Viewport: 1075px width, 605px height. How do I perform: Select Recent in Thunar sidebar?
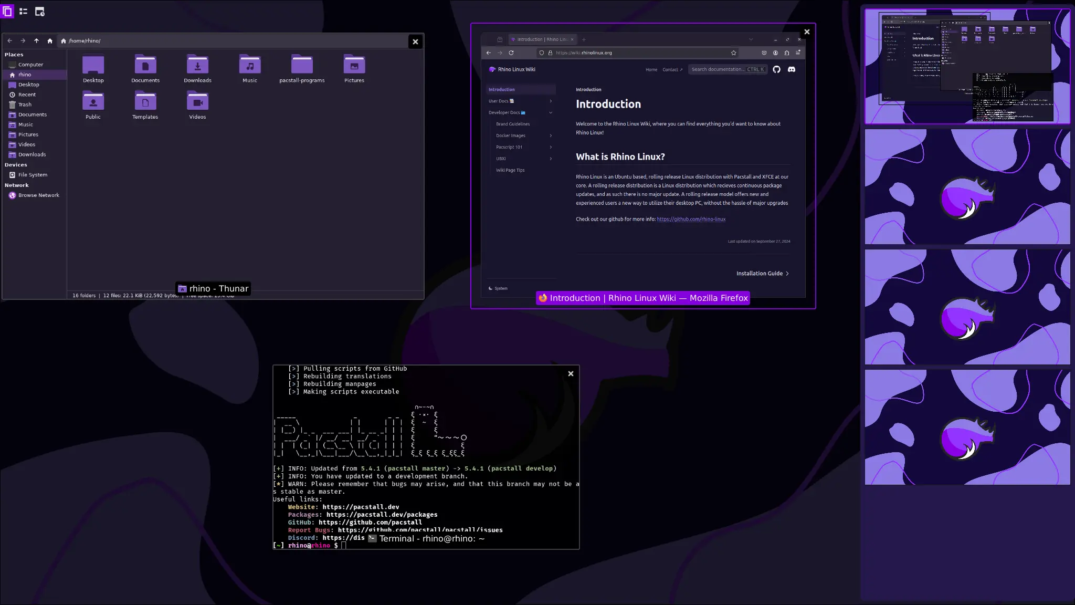[35, 95]
